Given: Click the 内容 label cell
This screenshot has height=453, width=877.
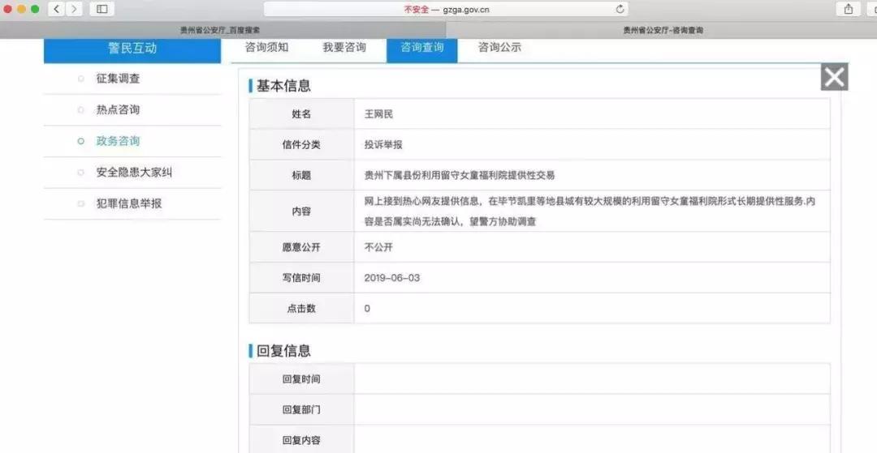Looking at the screenshot, I should [x=301, y=212].
